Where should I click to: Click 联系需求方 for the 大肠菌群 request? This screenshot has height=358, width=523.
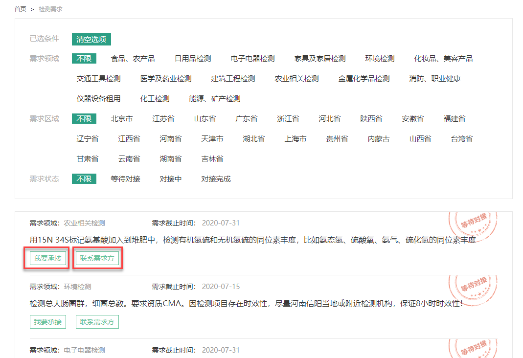pos(97,322)
